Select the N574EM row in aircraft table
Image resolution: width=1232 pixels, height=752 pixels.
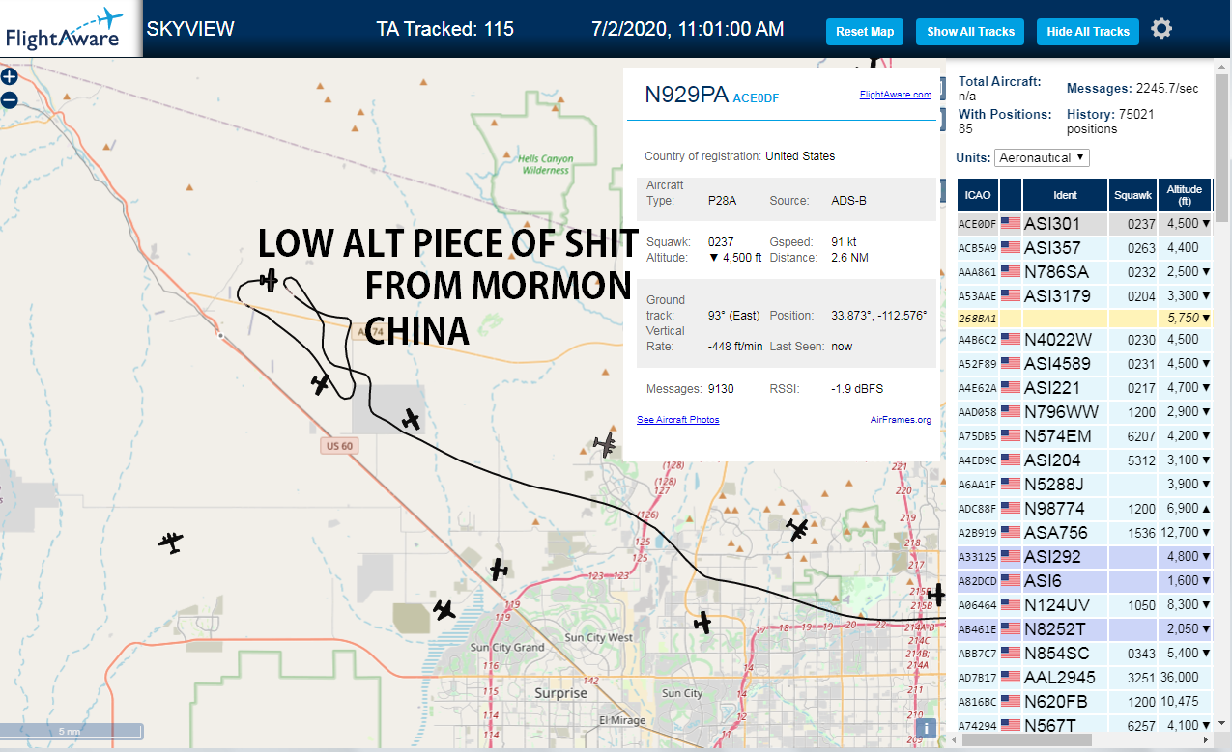[1084, 436]
